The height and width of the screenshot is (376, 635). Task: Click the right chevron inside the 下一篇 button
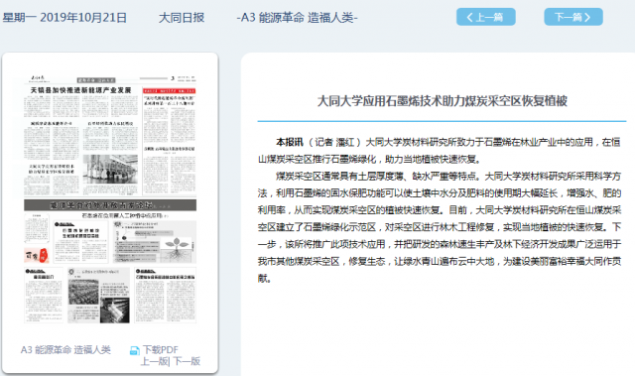587,17
